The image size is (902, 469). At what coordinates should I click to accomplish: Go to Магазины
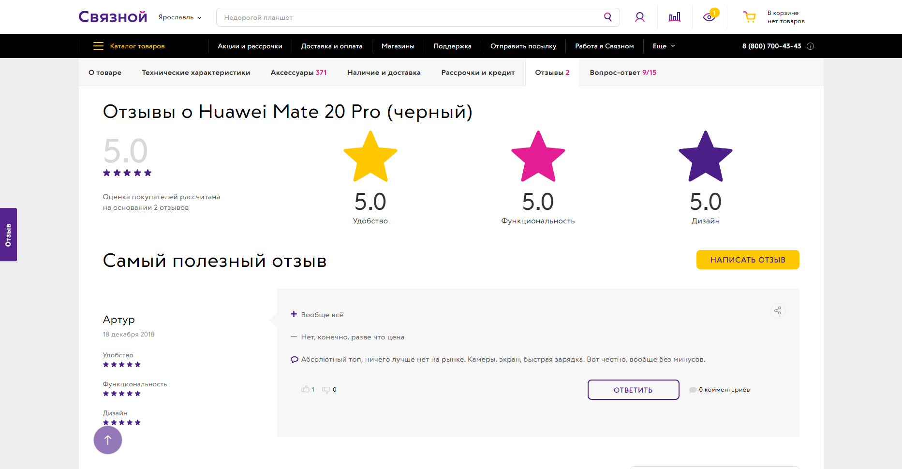398,46
